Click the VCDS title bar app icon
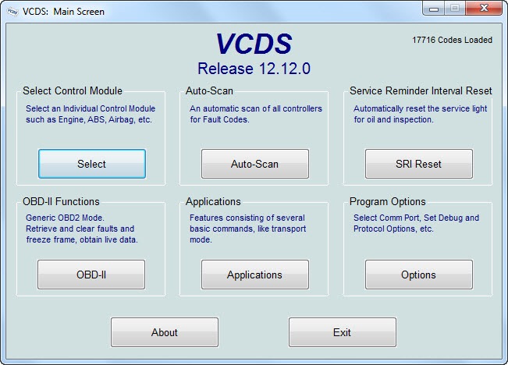Image resolution: width=508 pixels, height=365 pixels. point(12,12)
